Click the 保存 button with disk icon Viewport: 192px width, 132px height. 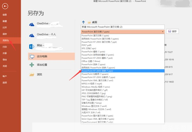(172, 31)
